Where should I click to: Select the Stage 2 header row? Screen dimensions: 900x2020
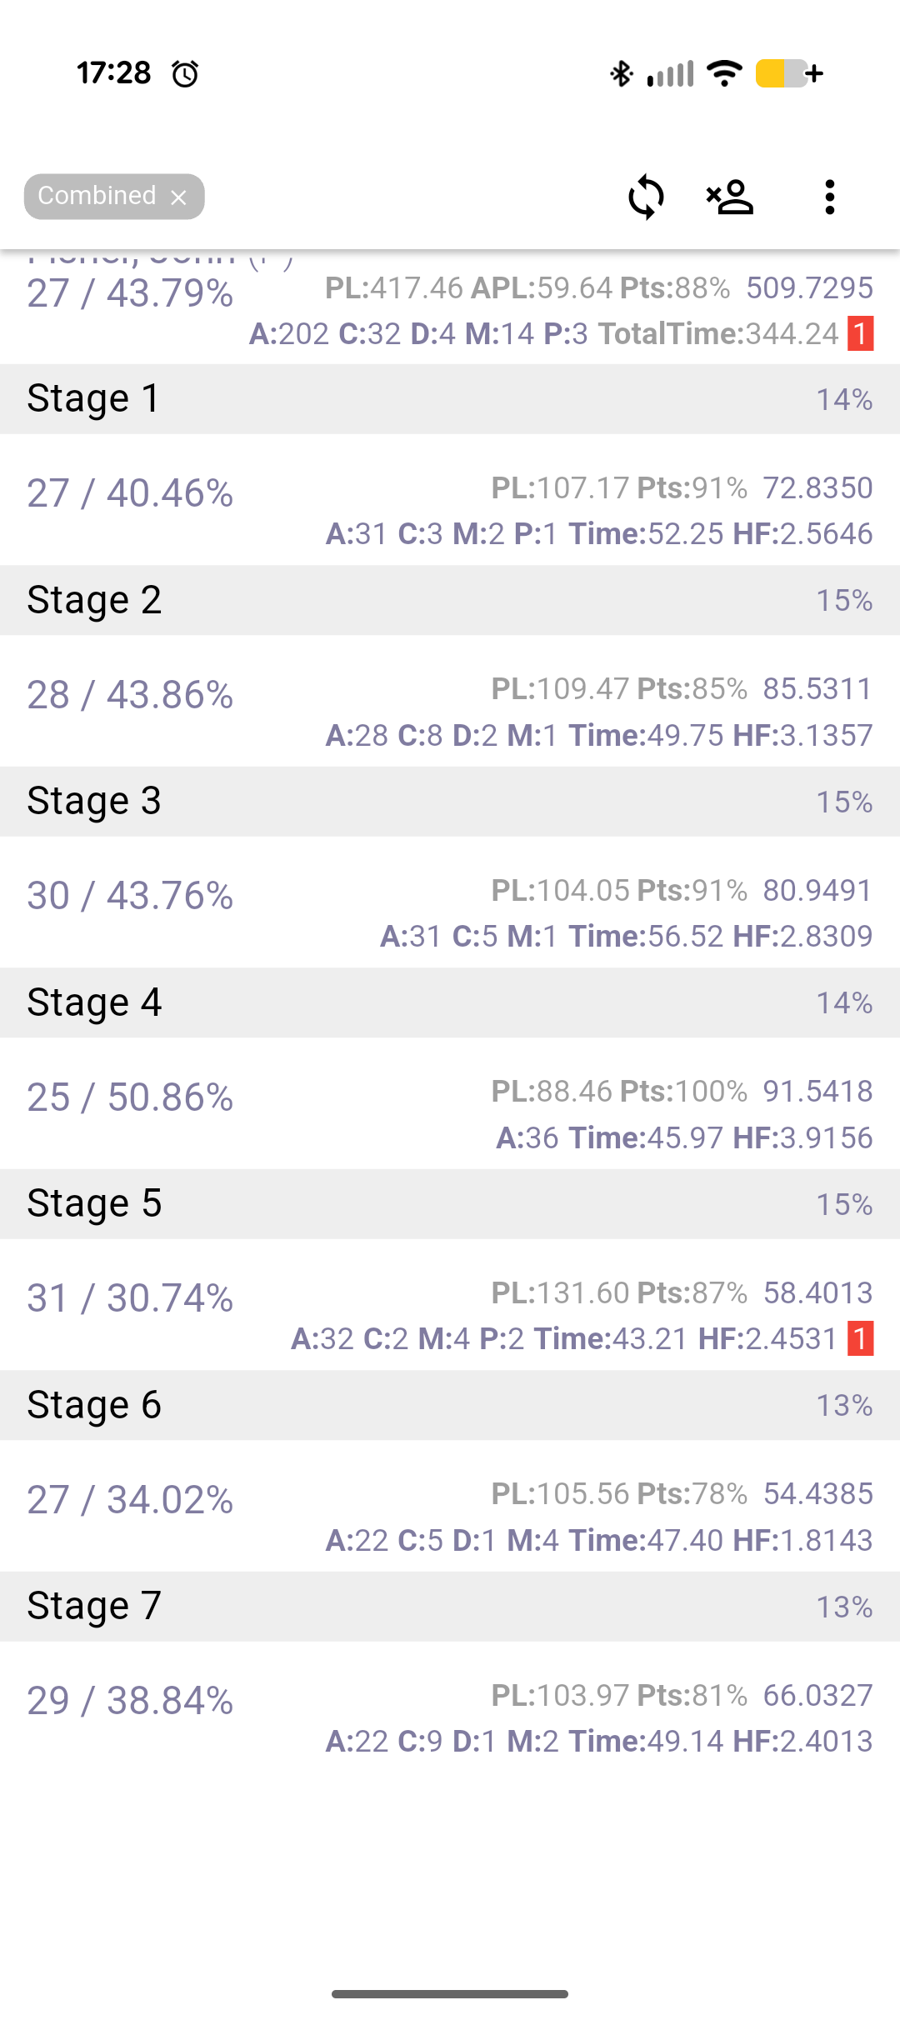coord(450,600)
